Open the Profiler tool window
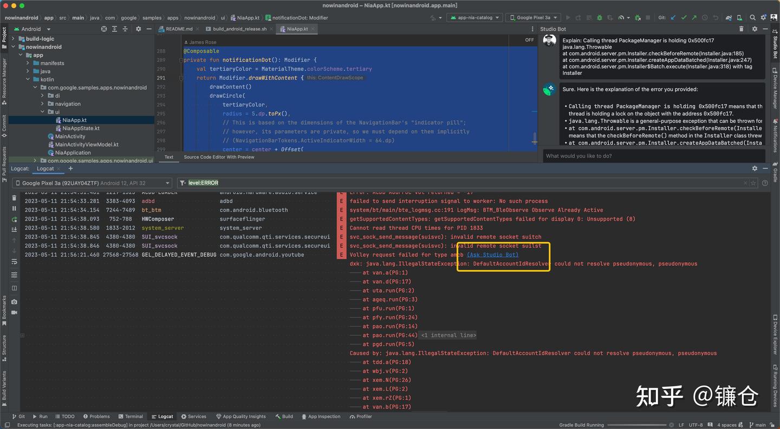The image size is (780, 429). [x=361, y=417]
